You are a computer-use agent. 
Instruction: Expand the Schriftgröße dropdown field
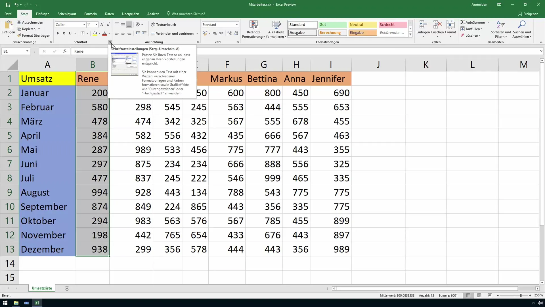click(96, 25)
